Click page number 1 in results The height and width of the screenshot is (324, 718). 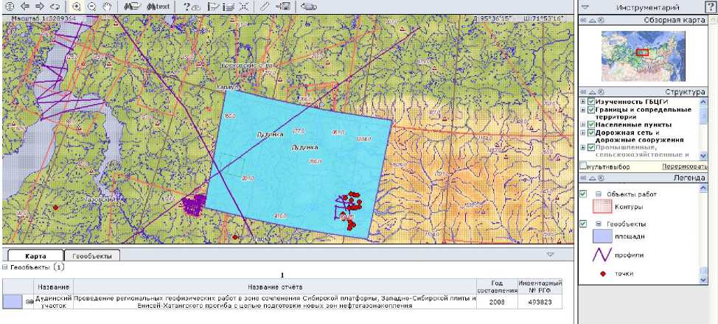pos(282,275)
